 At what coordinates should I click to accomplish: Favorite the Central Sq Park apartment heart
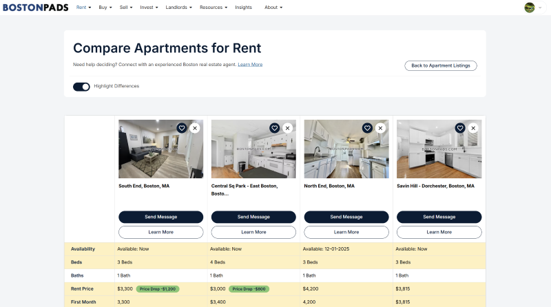(x=274, y=128)
